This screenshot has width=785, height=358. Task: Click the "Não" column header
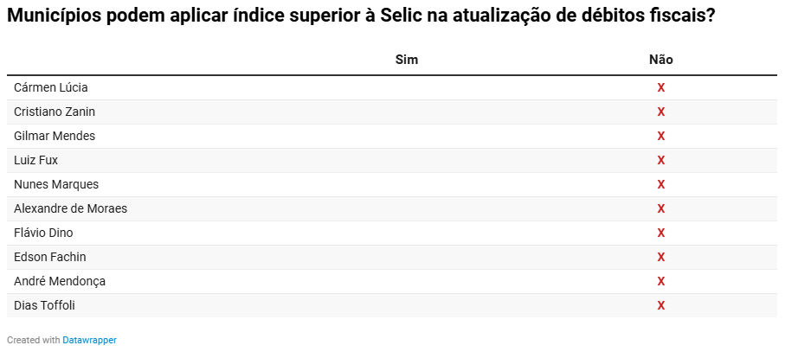(661, 60)
